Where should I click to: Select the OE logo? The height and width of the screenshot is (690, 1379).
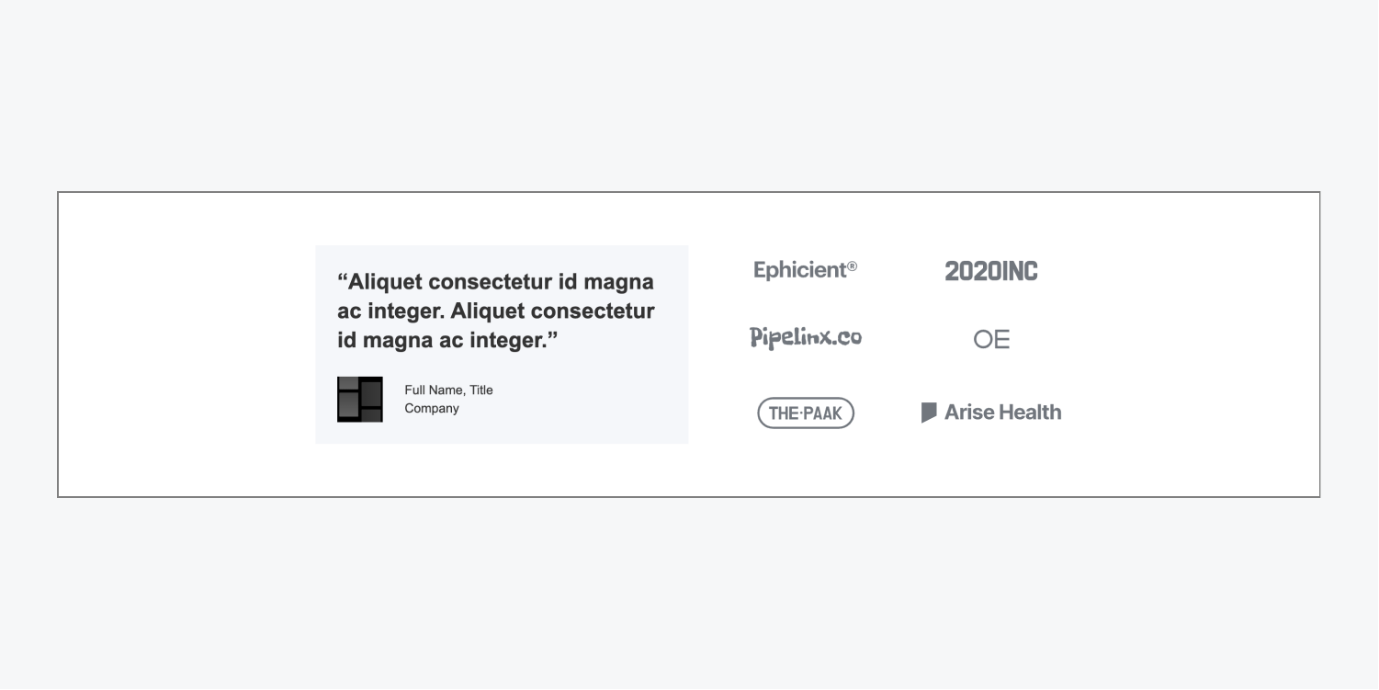coord(991,340)
